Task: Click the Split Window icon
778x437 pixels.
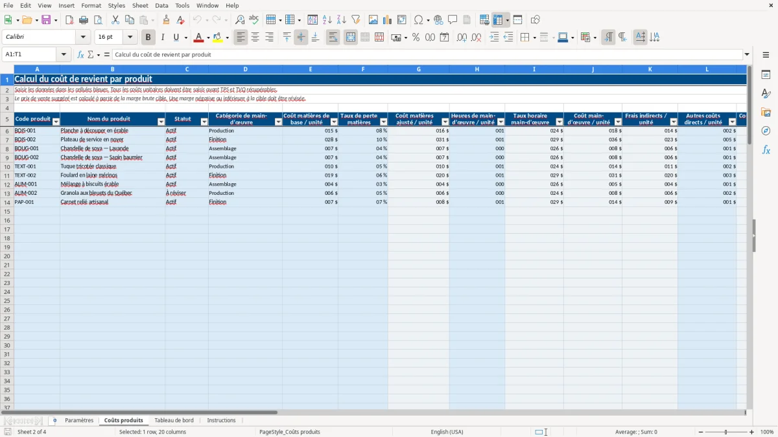Action: click(517, 20)
